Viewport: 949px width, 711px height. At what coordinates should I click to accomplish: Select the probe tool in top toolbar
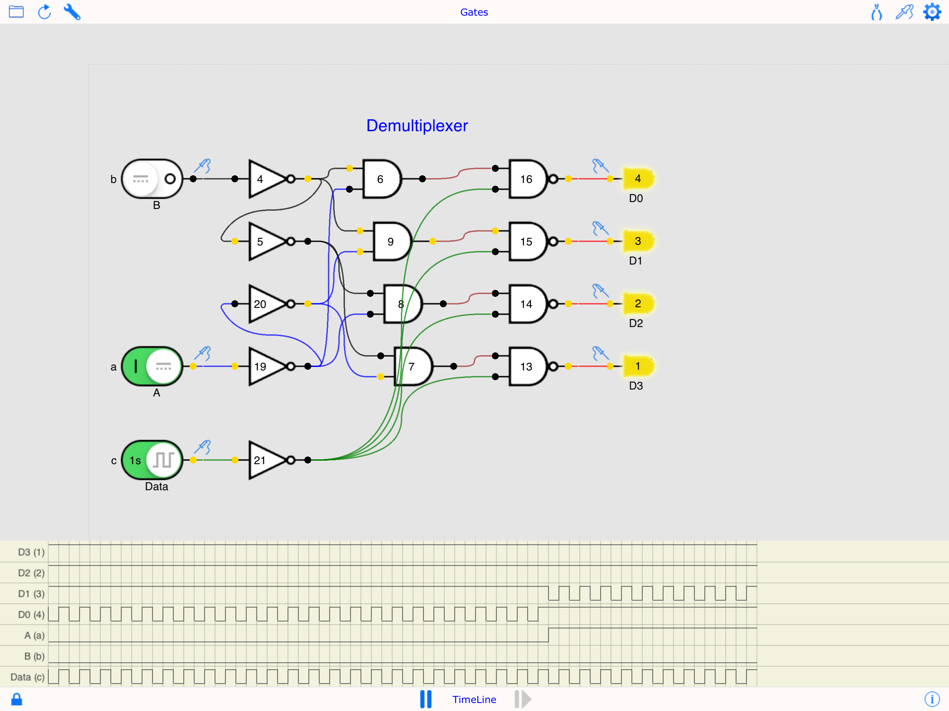tap(905, 11)
